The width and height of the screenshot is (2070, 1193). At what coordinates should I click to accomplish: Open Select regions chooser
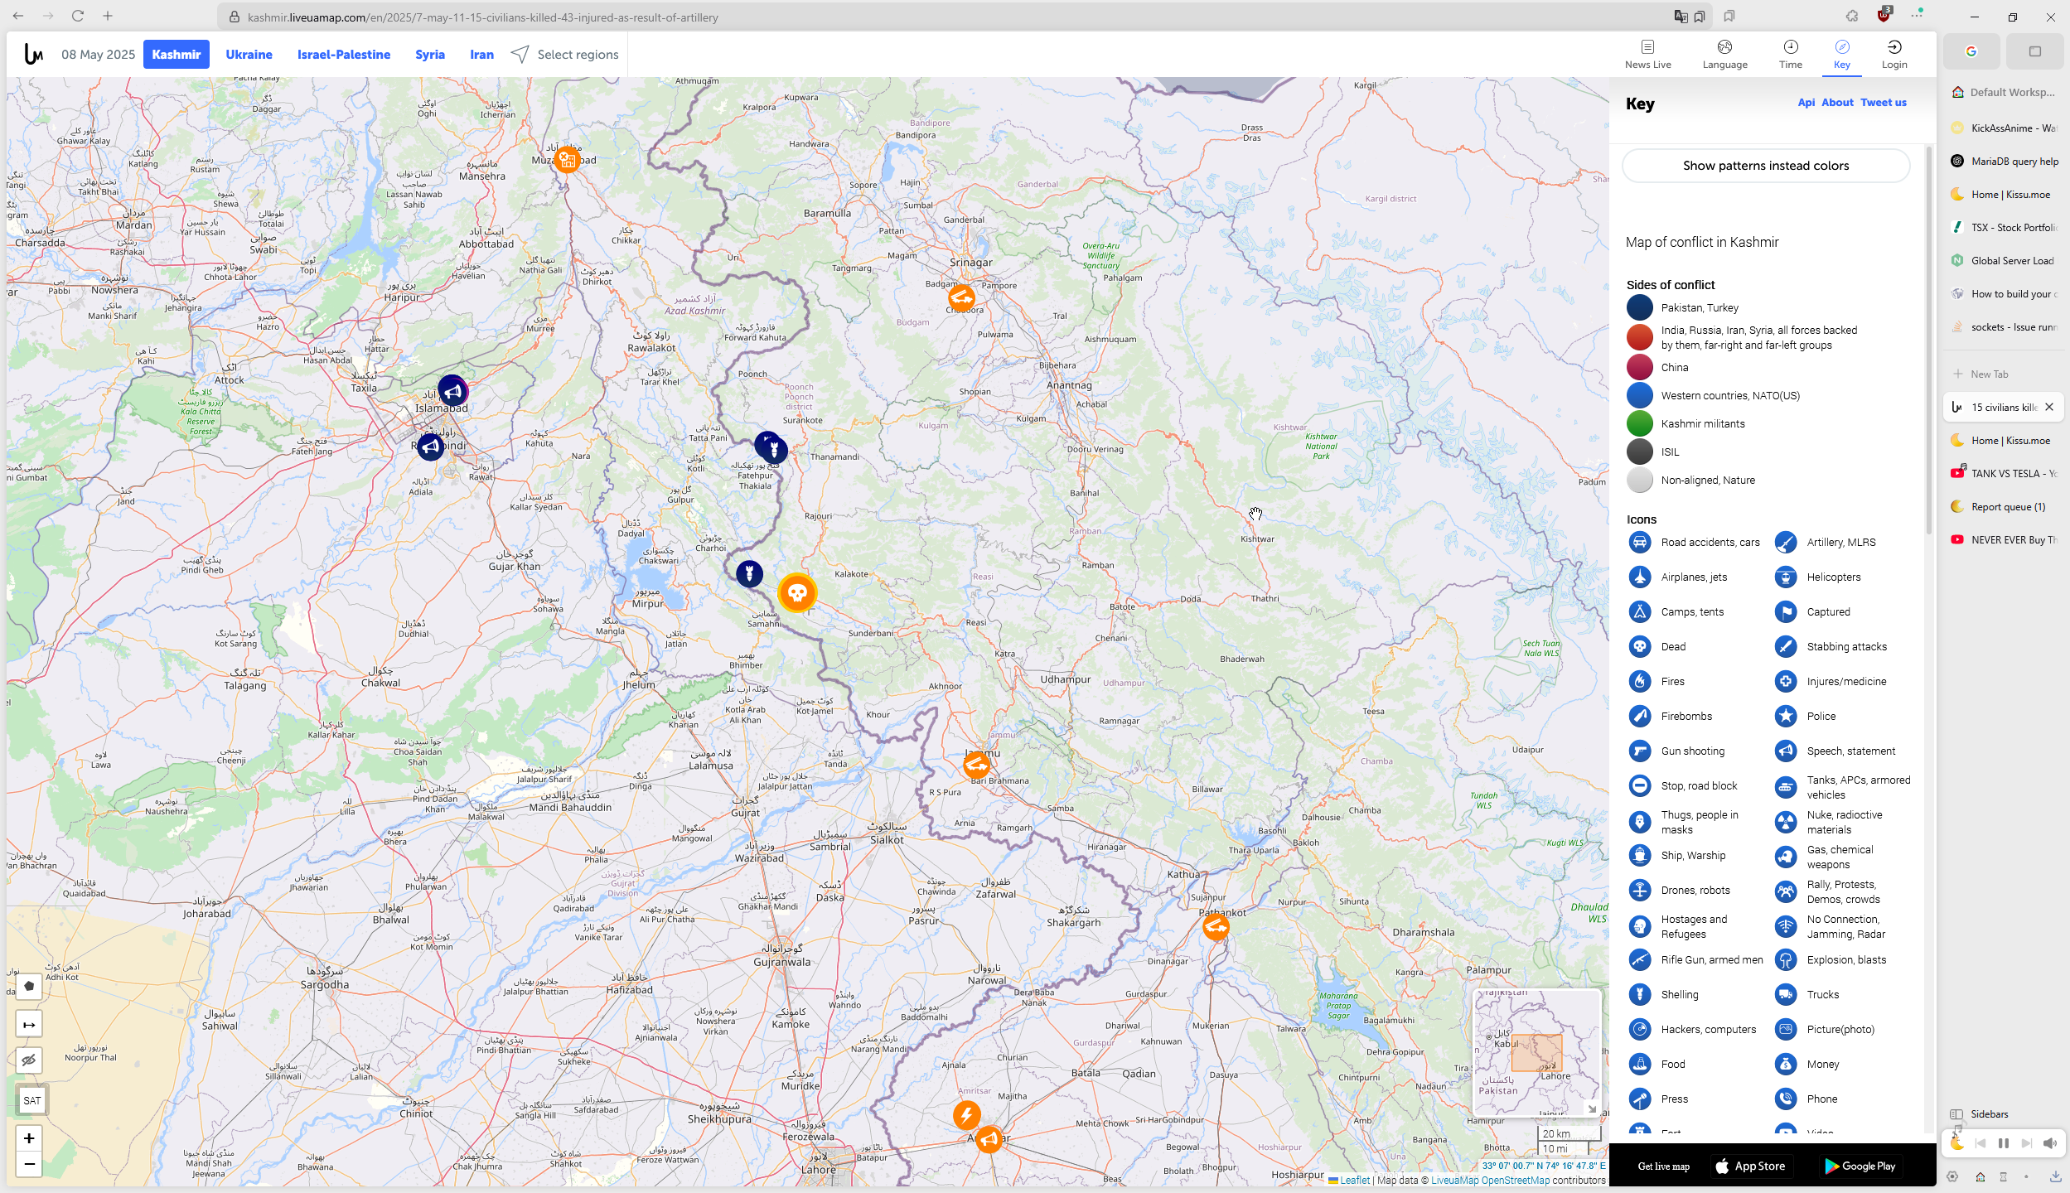click(565, 55)
